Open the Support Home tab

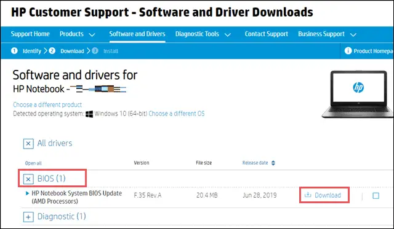[x=30, y=34]
